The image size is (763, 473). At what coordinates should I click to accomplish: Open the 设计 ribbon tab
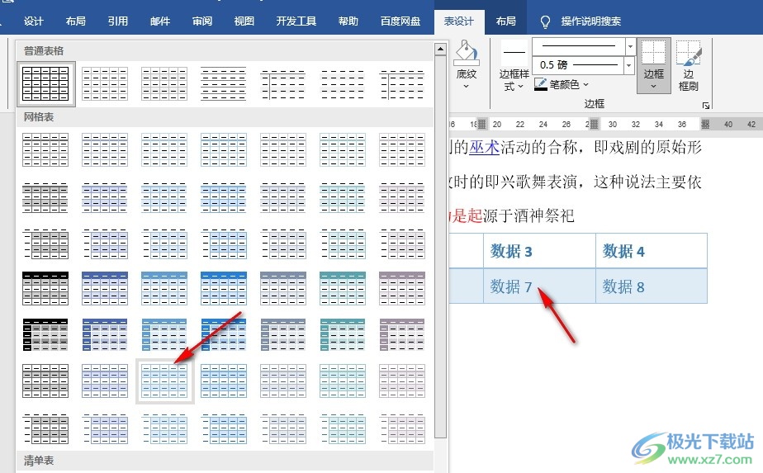34,21
